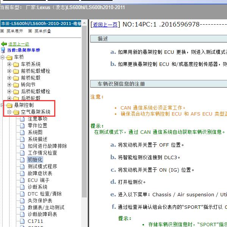Open the 零件位置 document

point(38,125)
